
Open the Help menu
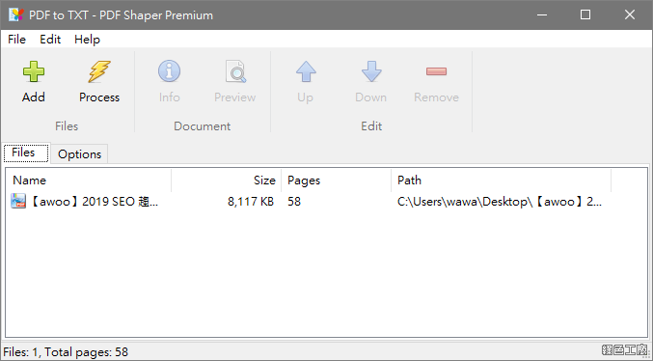(87, 40)
